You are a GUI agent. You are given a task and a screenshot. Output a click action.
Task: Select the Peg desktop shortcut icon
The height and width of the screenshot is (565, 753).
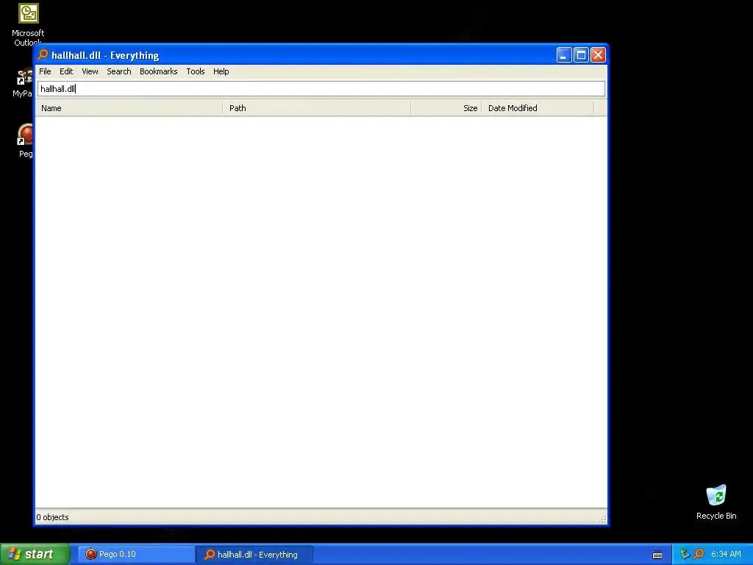pyautogui.click(x=25, y=141)
